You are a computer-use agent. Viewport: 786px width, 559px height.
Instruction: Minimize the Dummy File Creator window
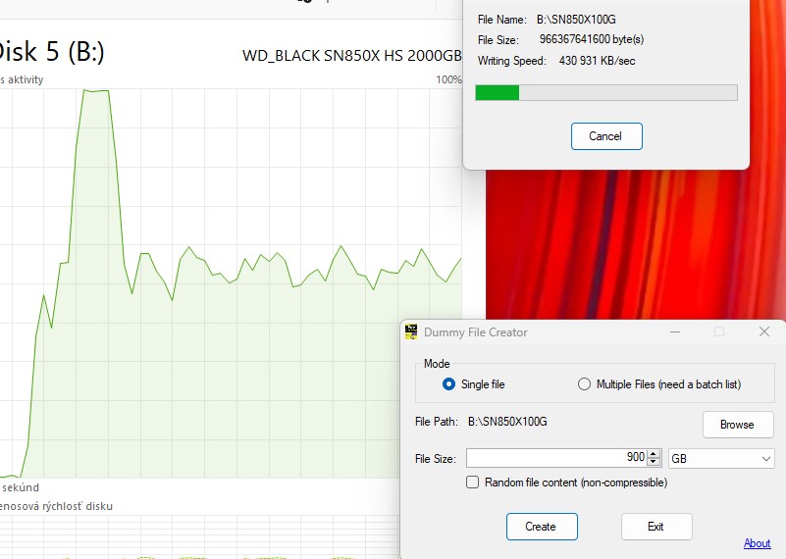pos(674,332)
